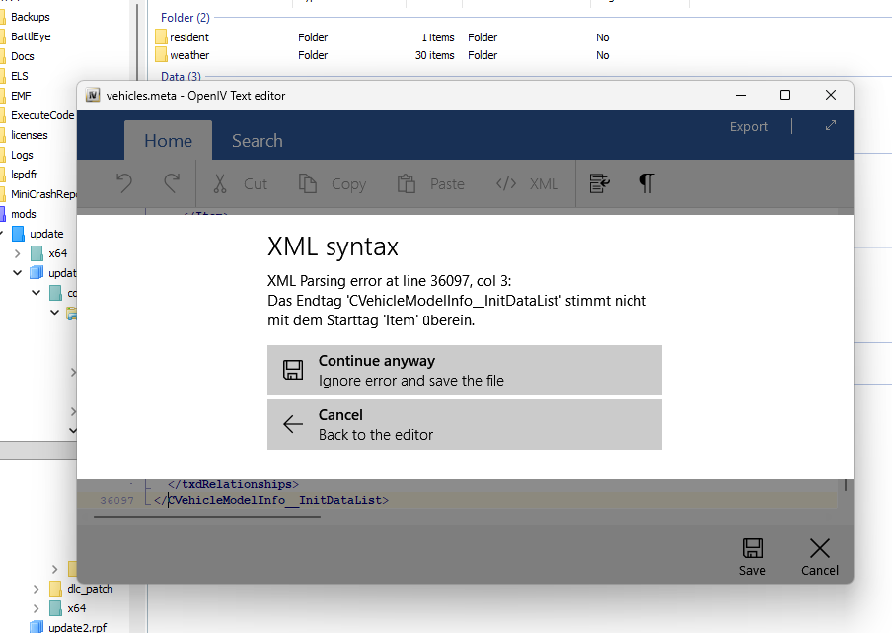Screen dimensions: 892x633
Task: Click the Export link in the header
Action: pyautogui.click(x=749, y=126)
